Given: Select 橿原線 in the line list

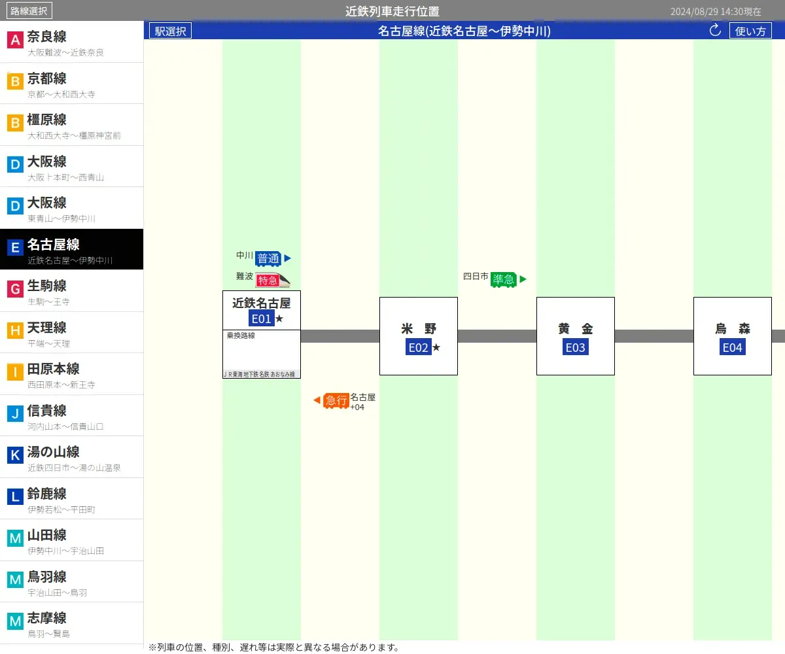Looking at the screenshot, I should pyautogui.click(x=71, y=125).
